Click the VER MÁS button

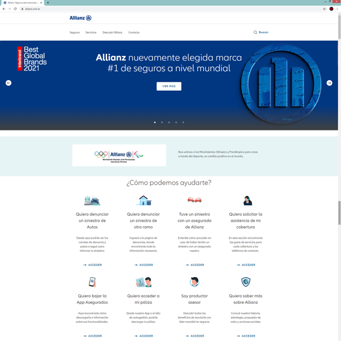pyautogui.click(x=169, y=86)
